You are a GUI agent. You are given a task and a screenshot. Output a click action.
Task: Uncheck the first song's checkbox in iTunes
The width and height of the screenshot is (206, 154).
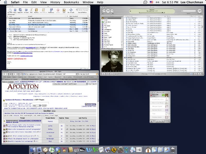point(127,18)
